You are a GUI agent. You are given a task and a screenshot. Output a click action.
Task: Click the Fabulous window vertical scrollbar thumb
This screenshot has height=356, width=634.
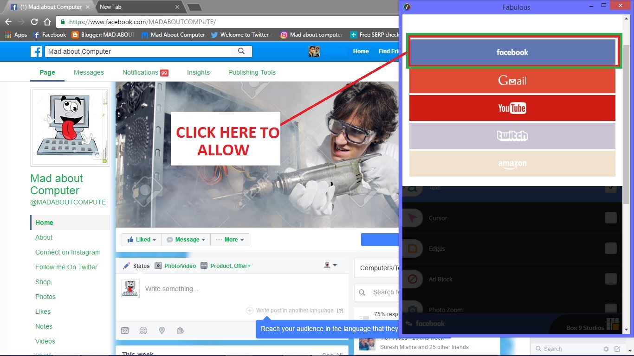[626, 124]
